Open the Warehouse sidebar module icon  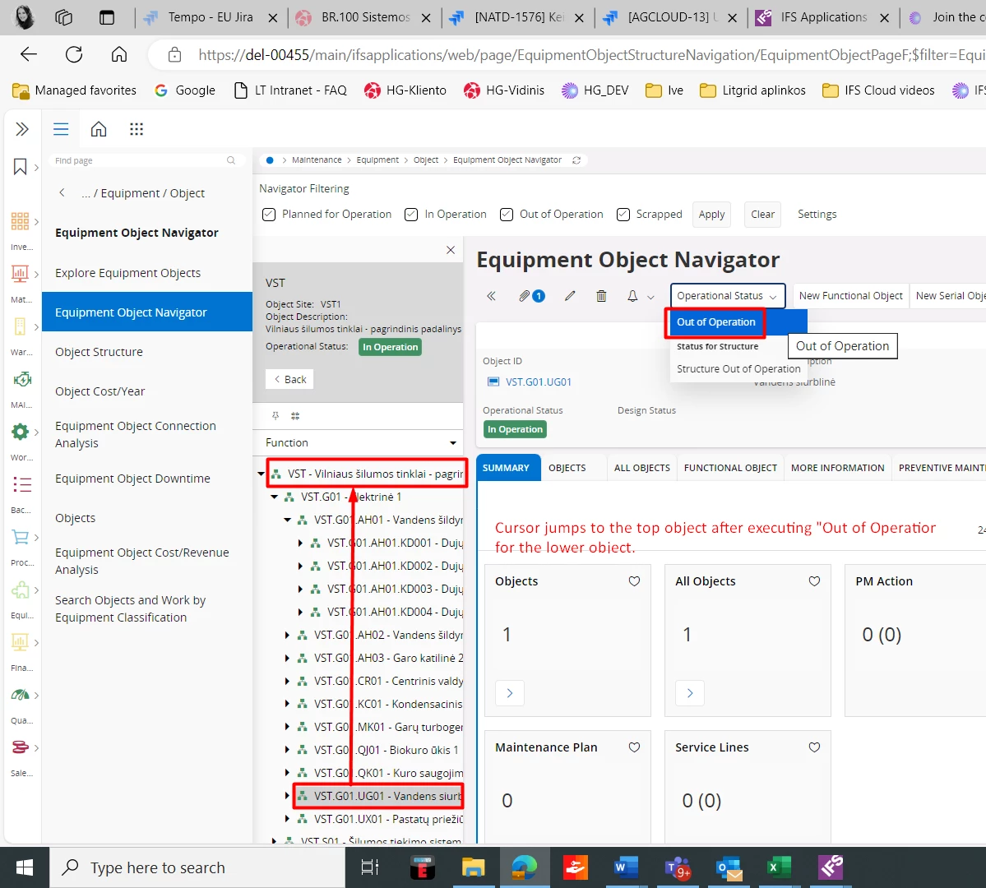20,326
